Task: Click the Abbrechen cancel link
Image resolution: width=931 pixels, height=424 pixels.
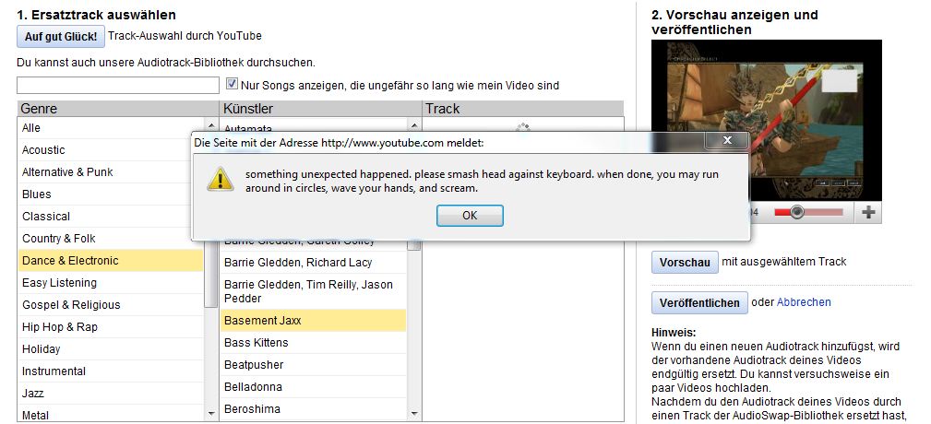Action: coord(804,302)
